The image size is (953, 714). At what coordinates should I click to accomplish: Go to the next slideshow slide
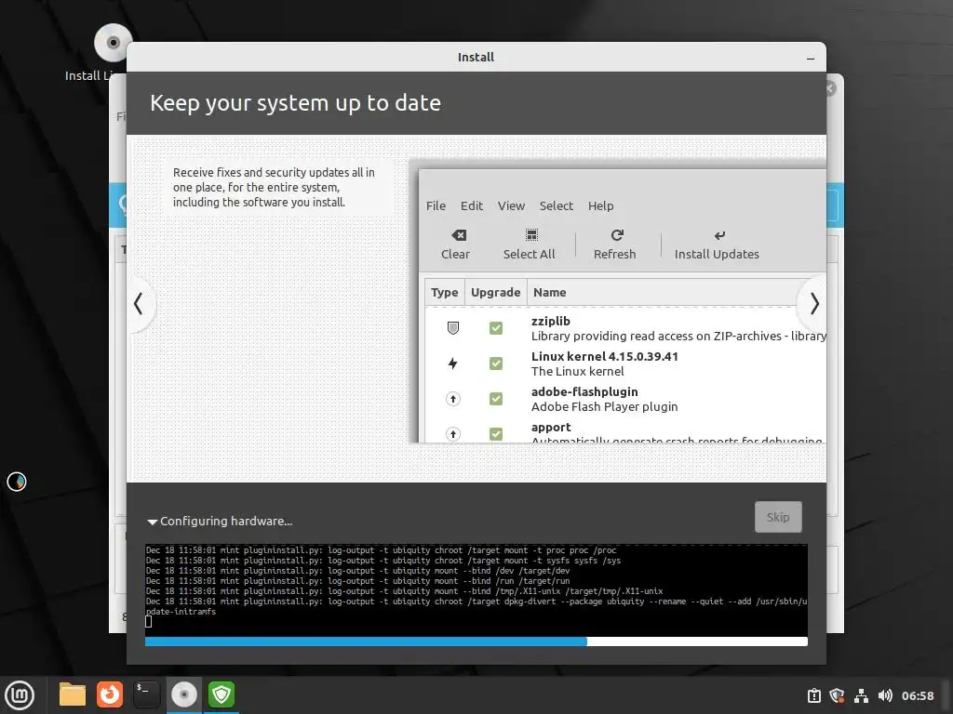pyautogui.click(x=814, y=304)
